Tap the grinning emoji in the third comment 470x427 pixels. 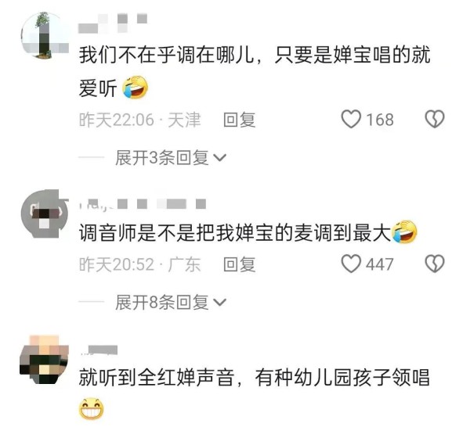click(x=92, y=409)
